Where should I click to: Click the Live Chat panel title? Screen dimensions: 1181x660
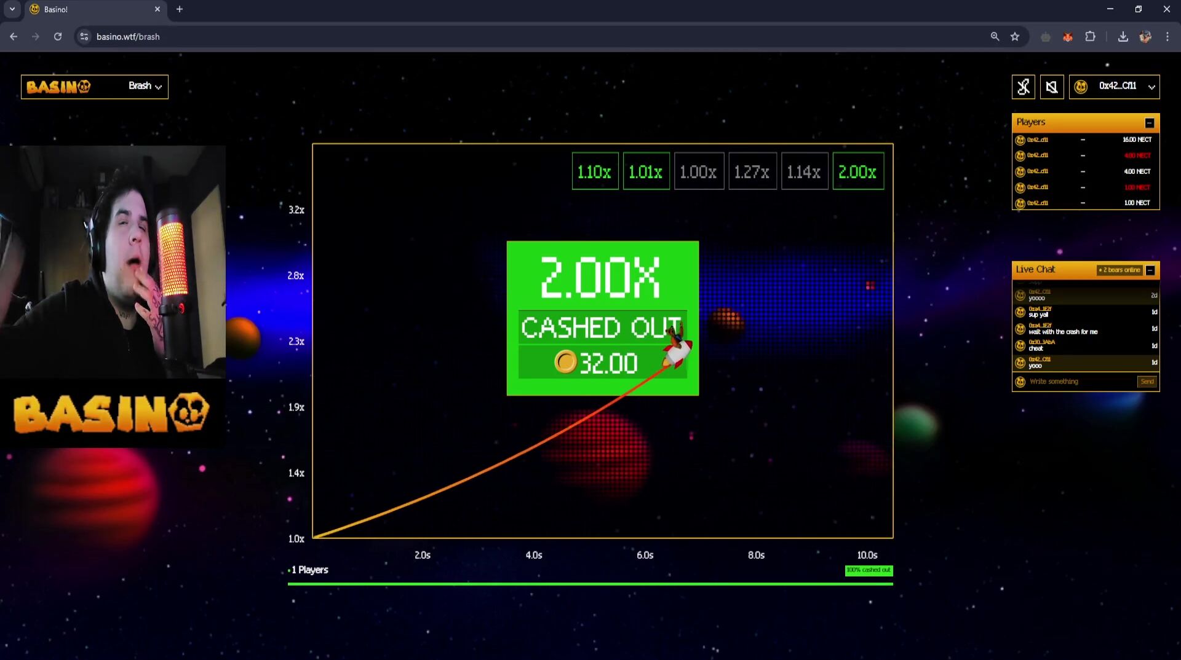point(1035,269)
